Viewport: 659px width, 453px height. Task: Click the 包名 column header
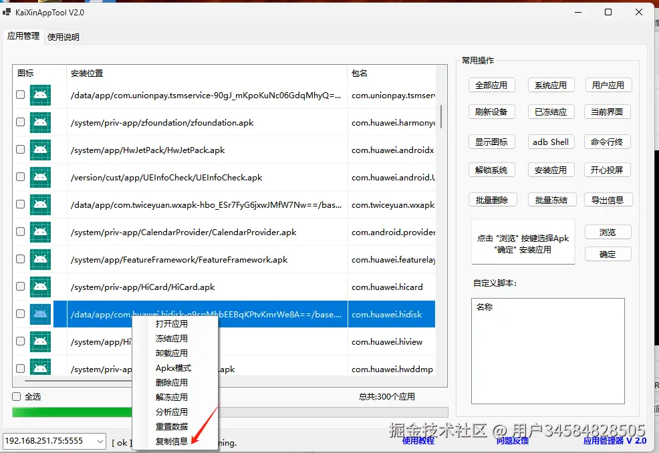[x=391, y=73]
